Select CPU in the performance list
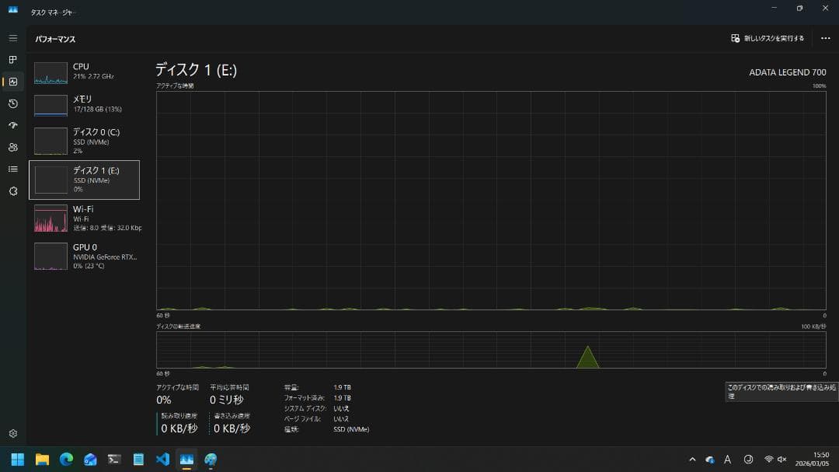This screenshot has height=472, width=839. tap(85, 72)
